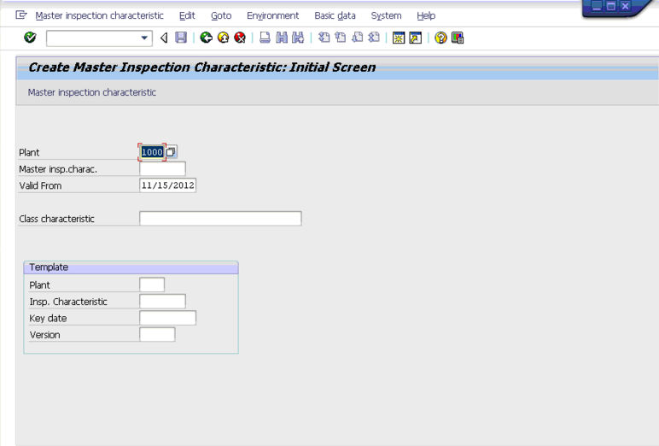
Task: Open the Plant field search help button
Action: [171, 152]
